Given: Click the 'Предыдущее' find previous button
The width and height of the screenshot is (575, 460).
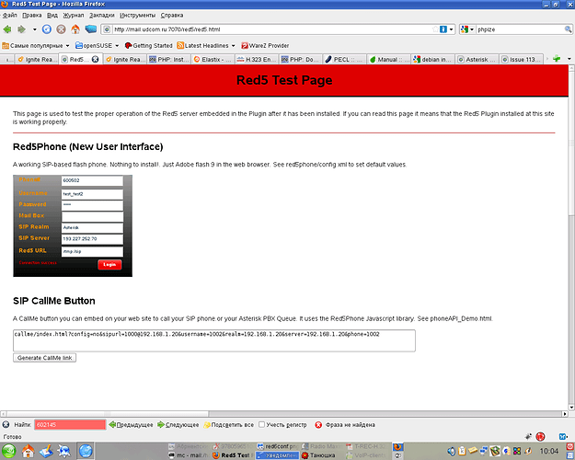Looking at the screenshot, I should (x=131, y=425).
